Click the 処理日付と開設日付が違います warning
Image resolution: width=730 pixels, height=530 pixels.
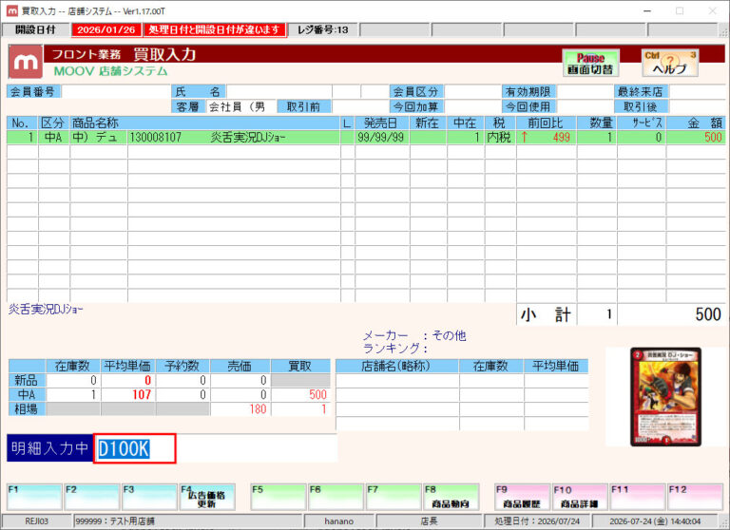pos(215,29)
